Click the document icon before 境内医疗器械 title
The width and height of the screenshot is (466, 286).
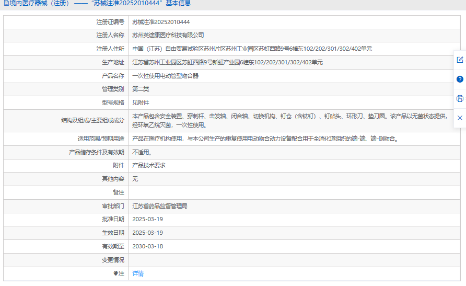click(x=6, y=3)
